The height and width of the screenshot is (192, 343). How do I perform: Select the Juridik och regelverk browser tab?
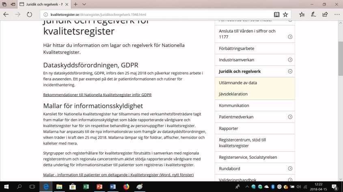tap(44, 4)
